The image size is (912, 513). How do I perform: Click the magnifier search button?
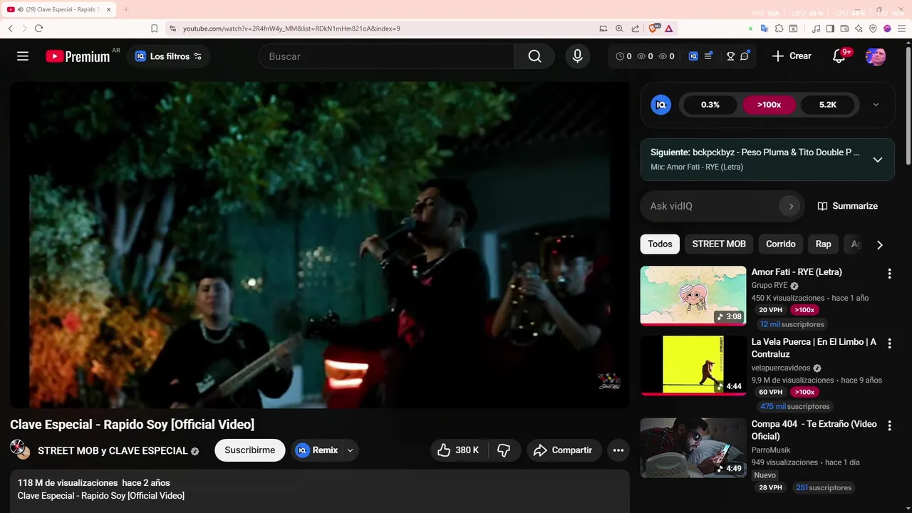pyautogui.click(x=534, y=56)
